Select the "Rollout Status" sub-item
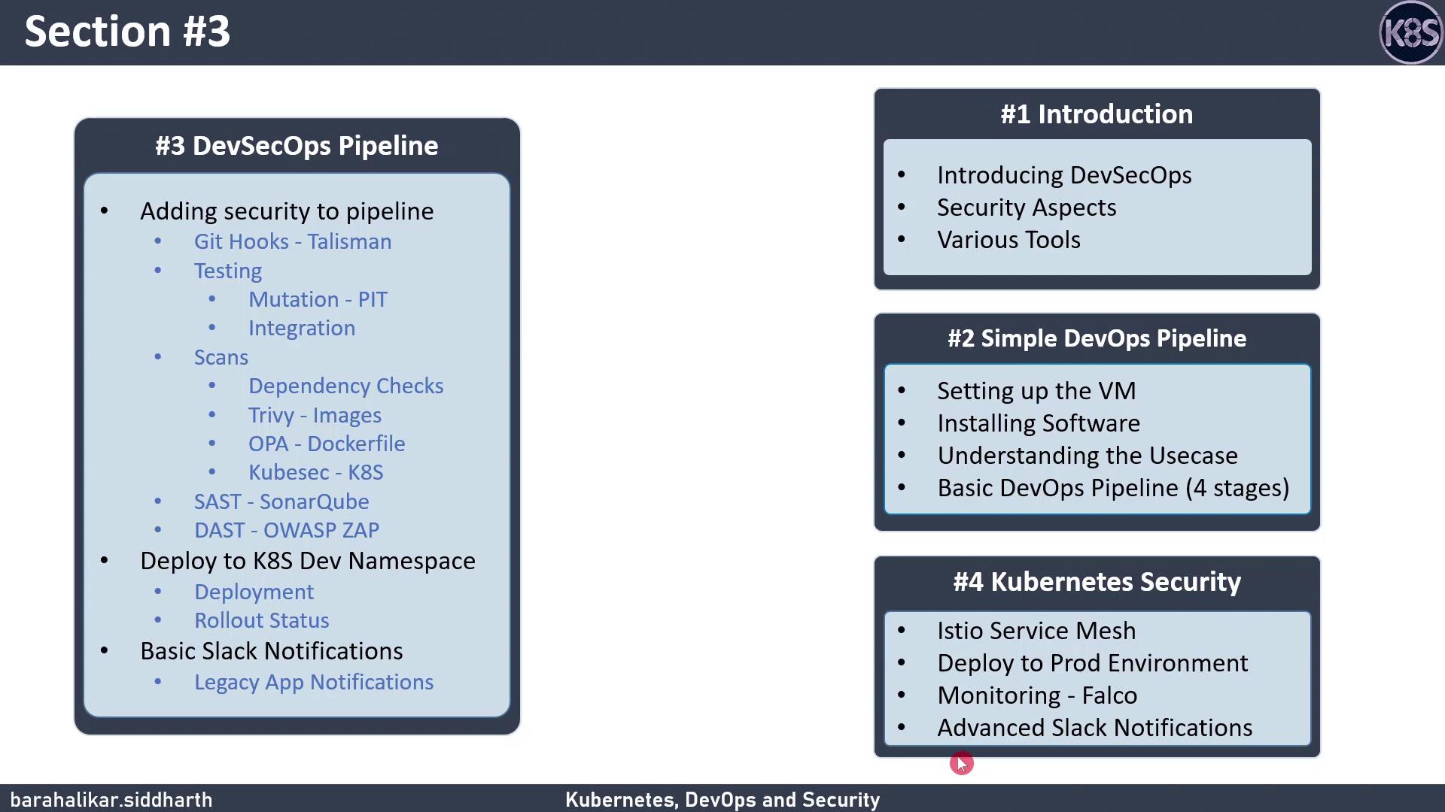1445x812 pixels. (x=261, y=620)
